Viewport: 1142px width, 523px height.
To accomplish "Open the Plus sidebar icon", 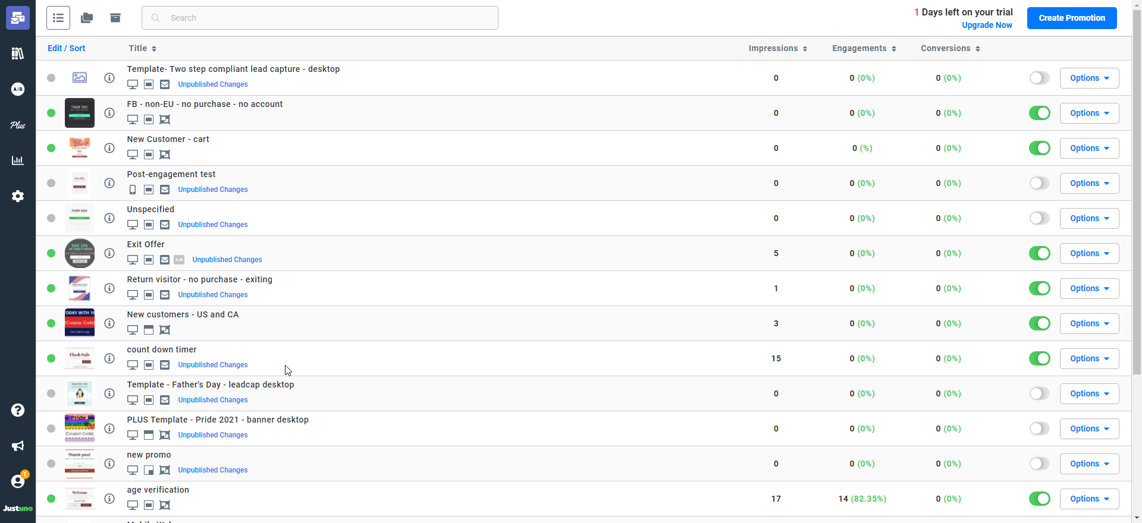I will click(18, 125).
